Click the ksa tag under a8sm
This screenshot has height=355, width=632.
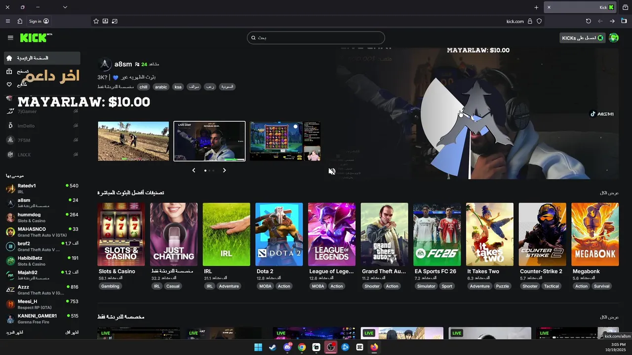pyautogui.click(x=178, y=87)
